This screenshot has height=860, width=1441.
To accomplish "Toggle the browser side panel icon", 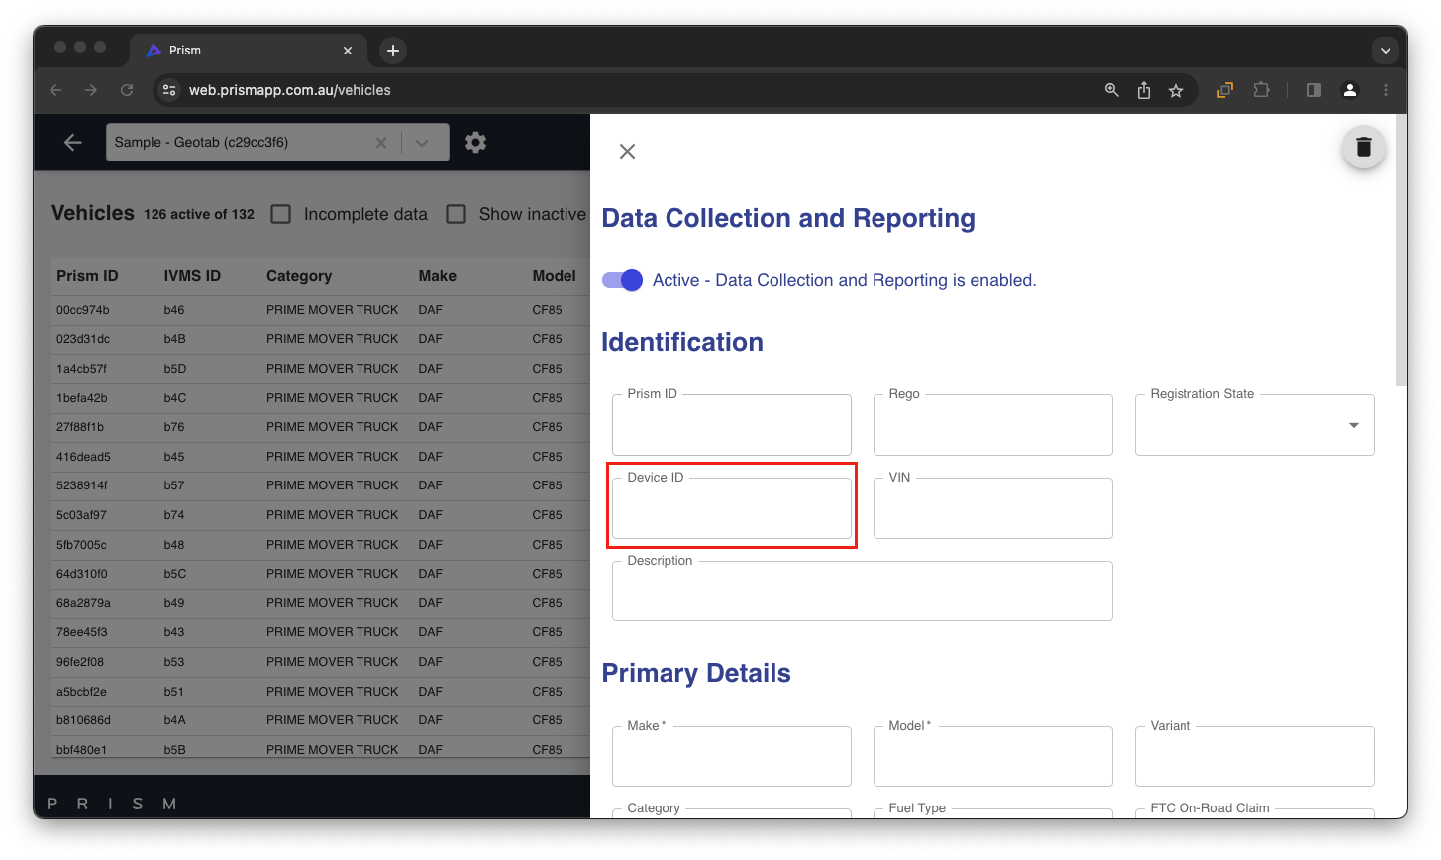I will pos(1314,90).
